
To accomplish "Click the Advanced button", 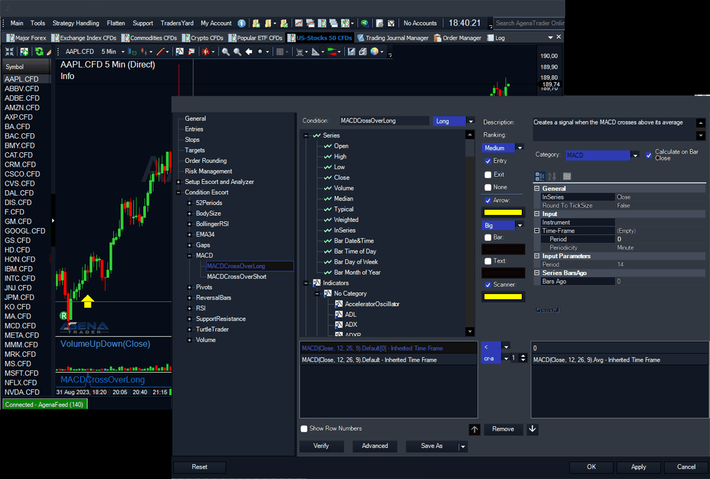I will click(x=375, y=446).
